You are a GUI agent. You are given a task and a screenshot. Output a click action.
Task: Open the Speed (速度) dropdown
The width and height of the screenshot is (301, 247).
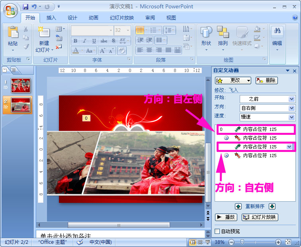(291, 117)
